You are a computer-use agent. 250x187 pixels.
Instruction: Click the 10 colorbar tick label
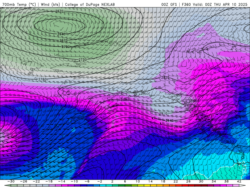pyautogui.click(x=138, y=181)
